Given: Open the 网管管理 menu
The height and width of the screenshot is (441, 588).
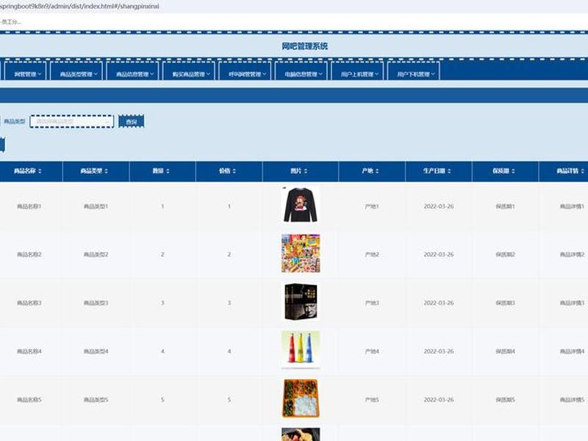Looking at the screenshot, I should (x=25, y=71).
